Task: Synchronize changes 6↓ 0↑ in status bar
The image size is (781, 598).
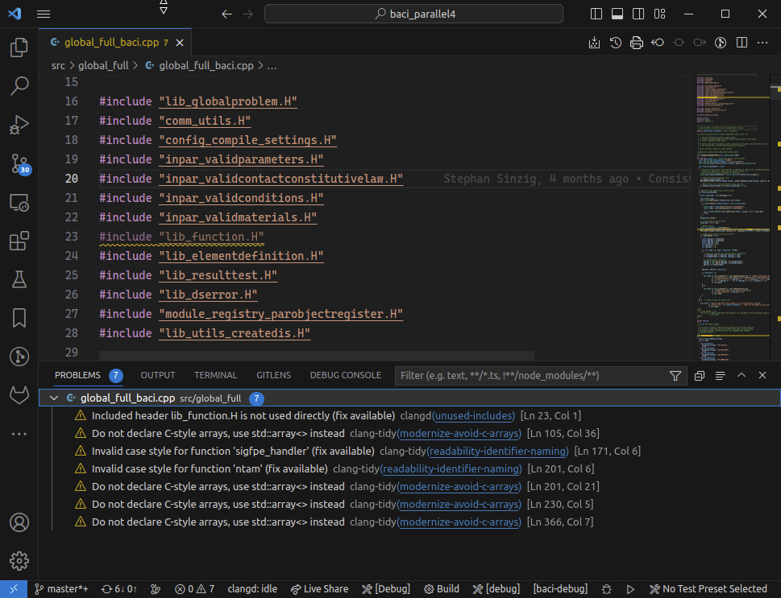Action: 119,589
